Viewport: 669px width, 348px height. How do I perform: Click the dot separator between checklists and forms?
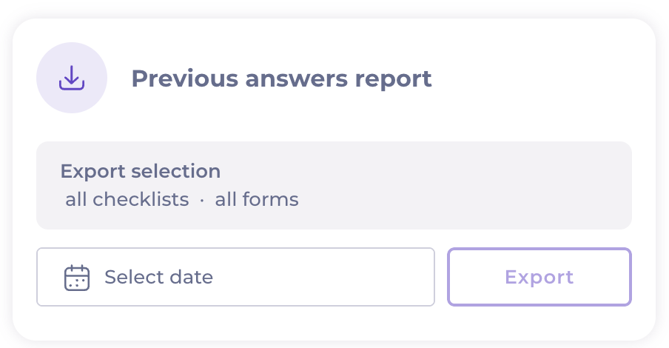coord(202,200)
